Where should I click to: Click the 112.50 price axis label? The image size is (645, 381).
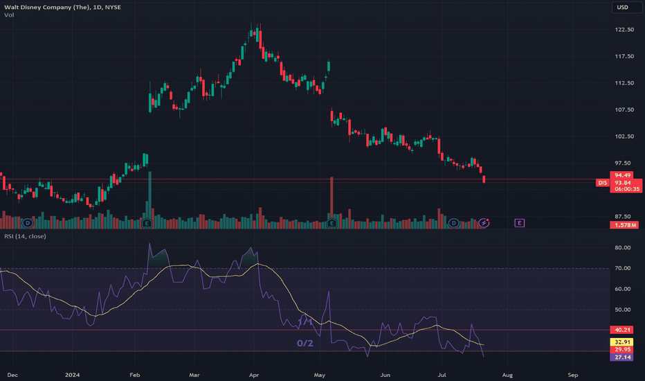[624, 83]
